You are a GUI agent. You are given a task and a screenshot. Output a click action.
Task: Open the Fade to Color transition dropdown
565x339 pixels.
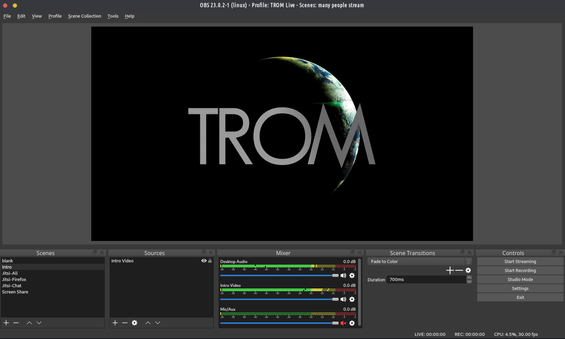(418, 261)
